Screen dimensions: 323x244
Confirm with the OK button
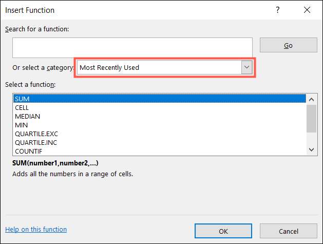(x=223, y=231)
